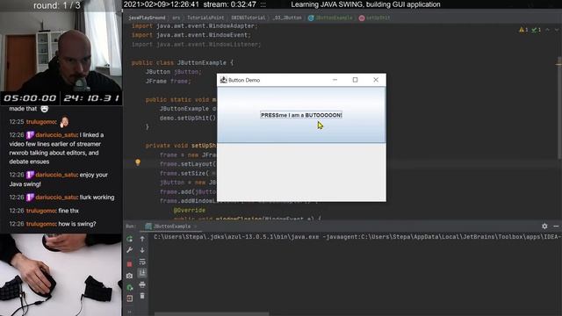
Task: Click the subscriber badge beside 'I linked a video' message
Action: tap(30, 134)
